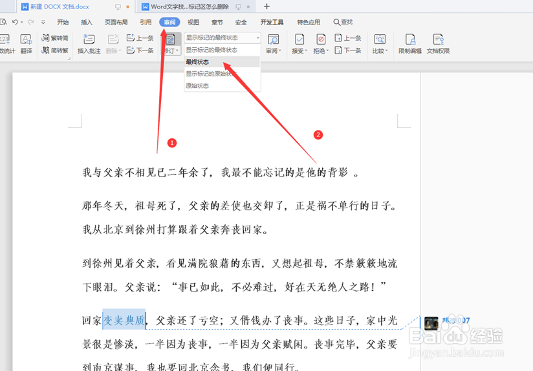The height and width of the screenshot is (371, 533).
Task: Click the 简转繁 simplified-to-traditional icon
Action: (45, 50)
